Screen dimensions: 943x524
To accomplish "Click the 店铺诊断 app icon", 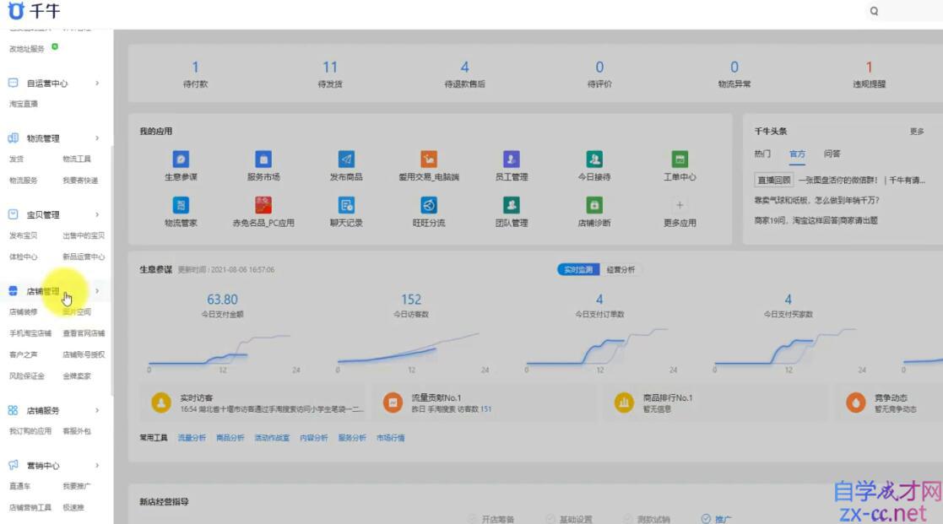I will pos(594,205).
